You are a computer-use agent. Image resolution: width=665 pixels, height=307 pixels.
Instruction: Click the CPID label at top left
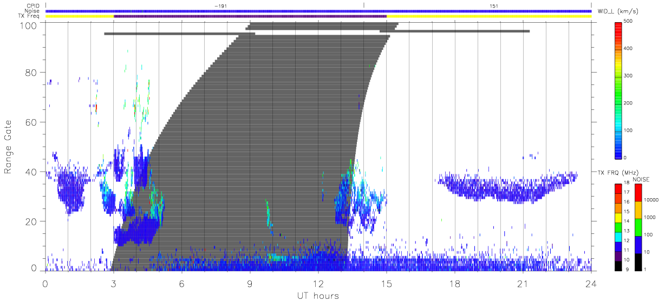(x=32, y=5)
